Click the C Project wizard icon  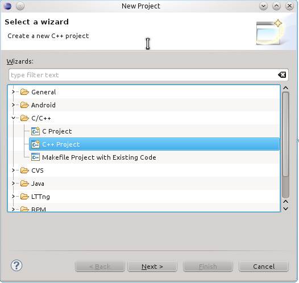[35, 131]
